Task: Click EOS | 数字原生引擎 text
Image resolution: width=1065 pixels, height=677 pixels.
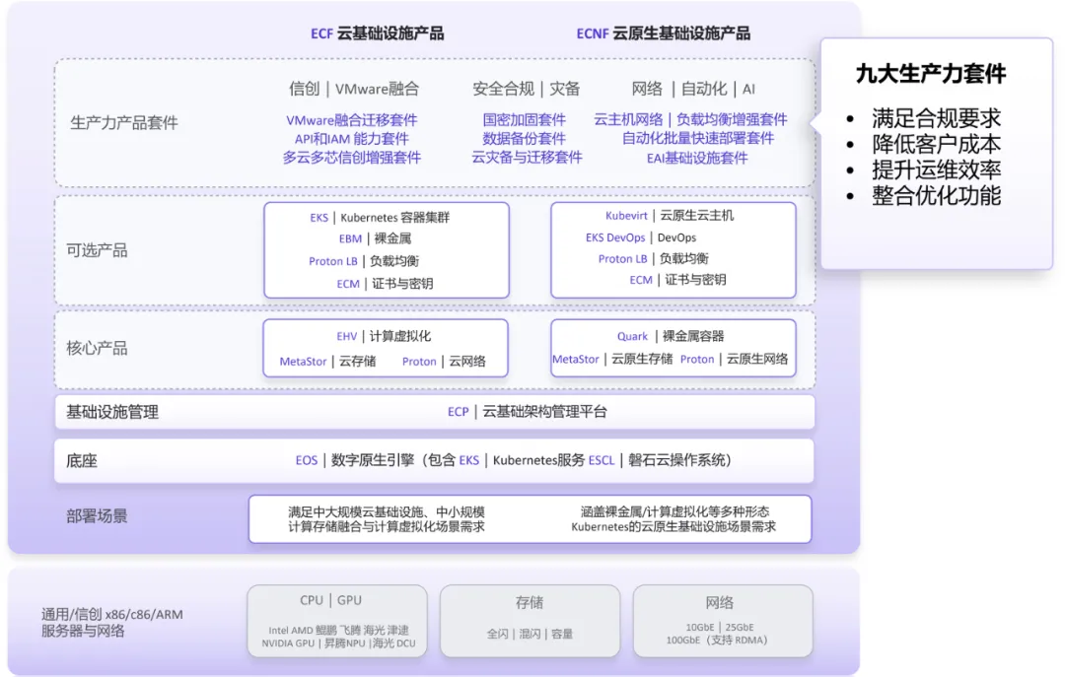Action: [x=355, y=460]
